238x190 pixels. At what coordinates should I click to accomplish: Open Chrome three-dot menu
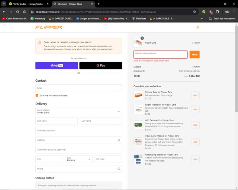[234, 12]
